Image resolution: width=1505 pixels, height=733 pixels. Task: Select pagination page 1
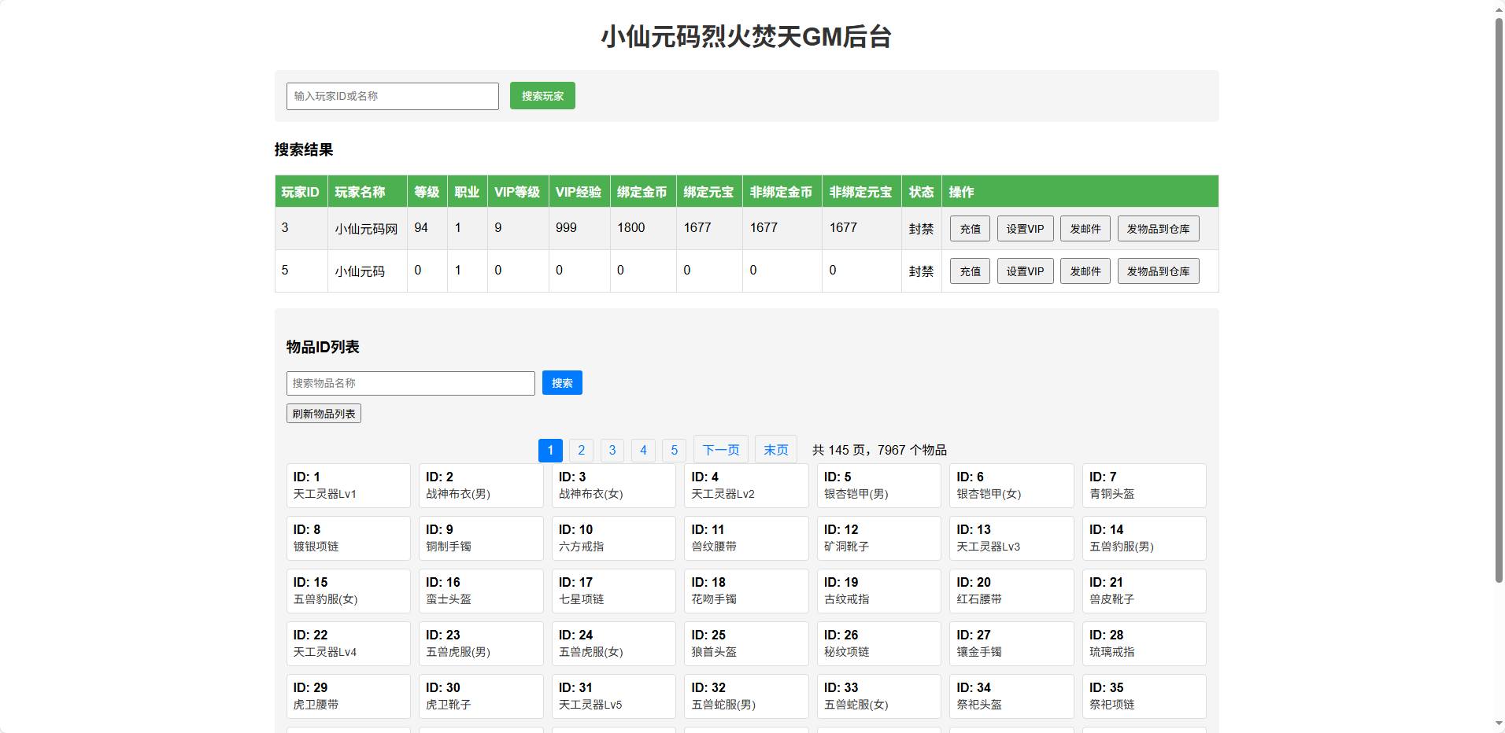pyautogui.click(x=550, y=450)
